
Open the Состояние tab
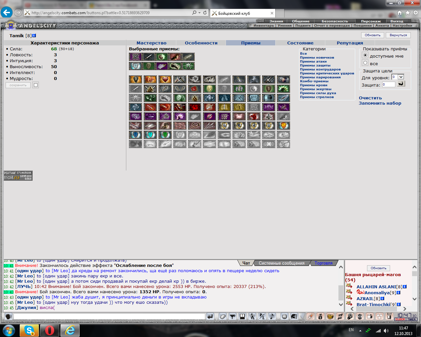(x=300, y=43)
